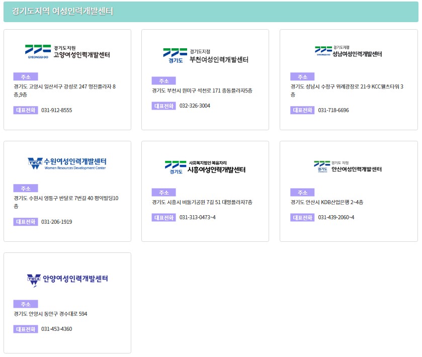Click the 성남시 수정구 위례광장로 21-9 address

pos(347,91)
